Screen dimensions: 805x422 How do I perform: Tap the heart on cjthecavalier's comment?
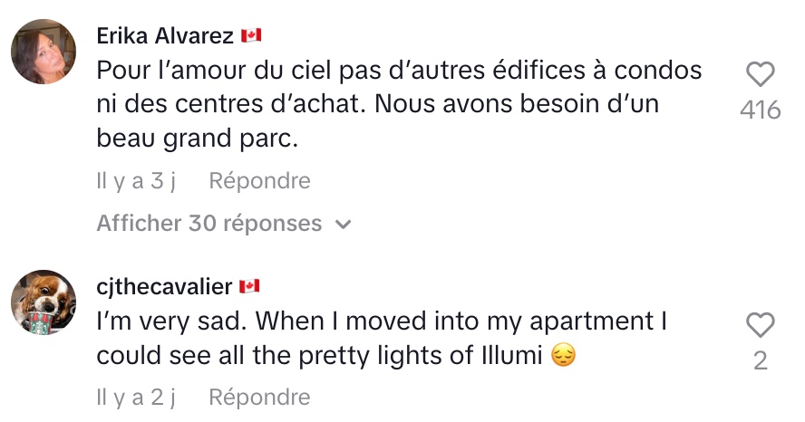point(760,325)
